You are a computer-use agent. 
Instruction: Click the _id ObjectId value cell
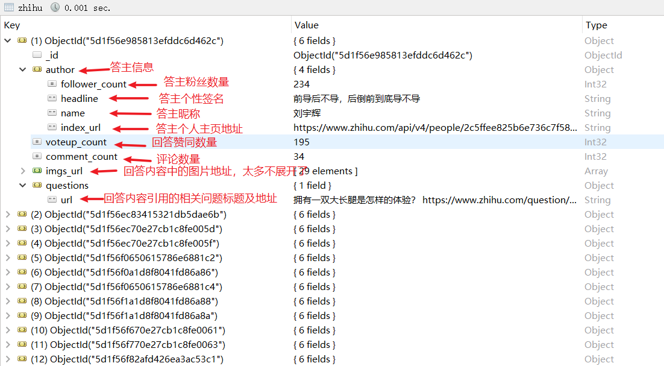tap(383, 55)
